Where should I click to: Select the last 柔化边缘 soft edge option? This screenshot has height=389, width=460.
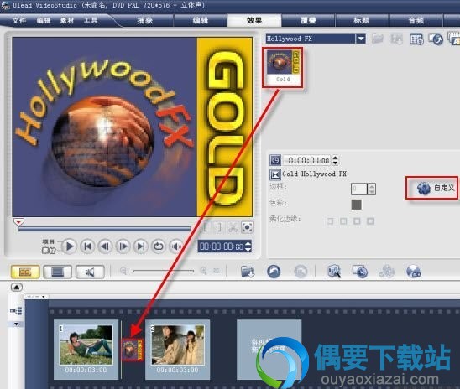point(370,220)
